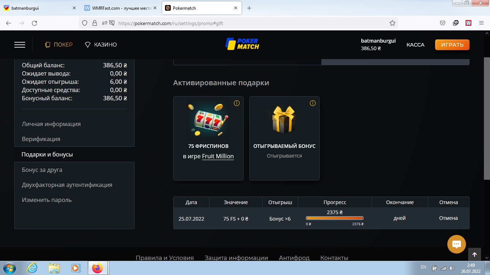Click Отмена link in bonus row
Viewport: 490px width, 275px height.
click(448, 218)
